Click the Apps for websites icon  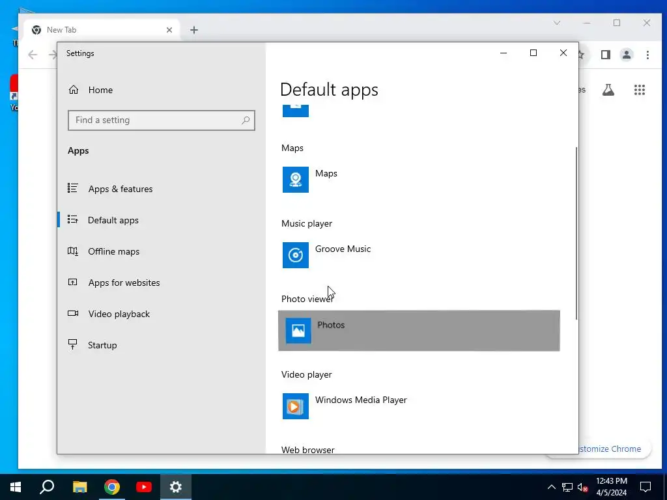tap(73, 282)
